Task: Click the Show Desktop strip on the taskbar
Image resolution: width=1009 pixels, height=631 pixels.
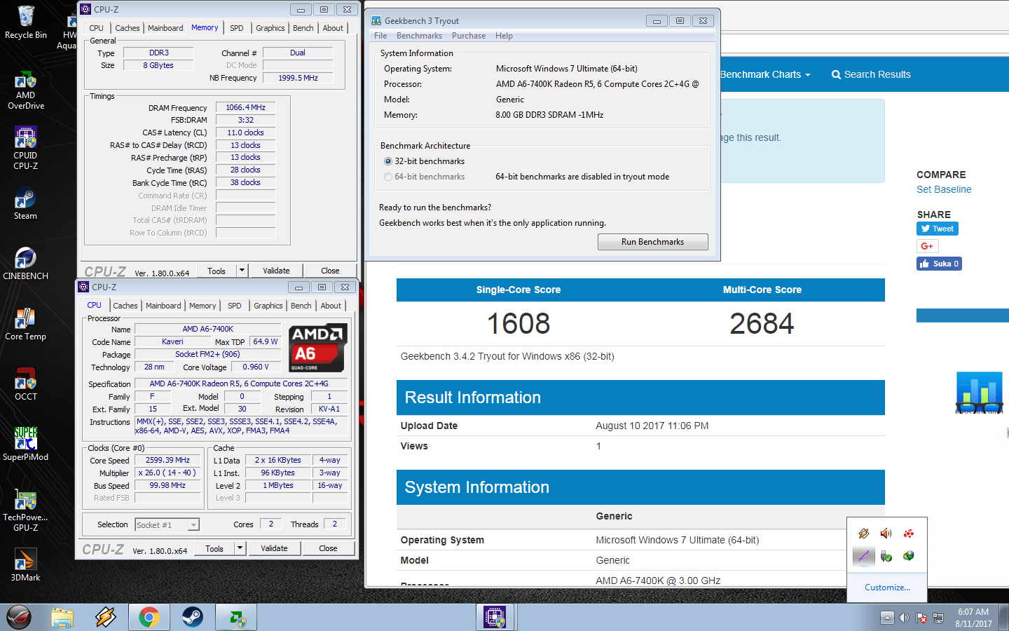Action: pyautogui.click(x=1004, y=618)
